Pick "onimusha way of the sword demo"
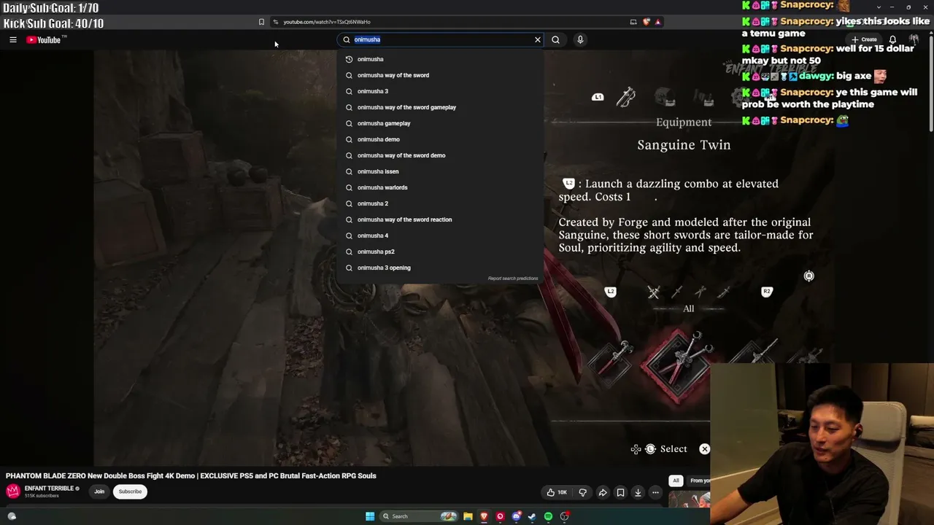The image size is (934, 525). point(441,155)
